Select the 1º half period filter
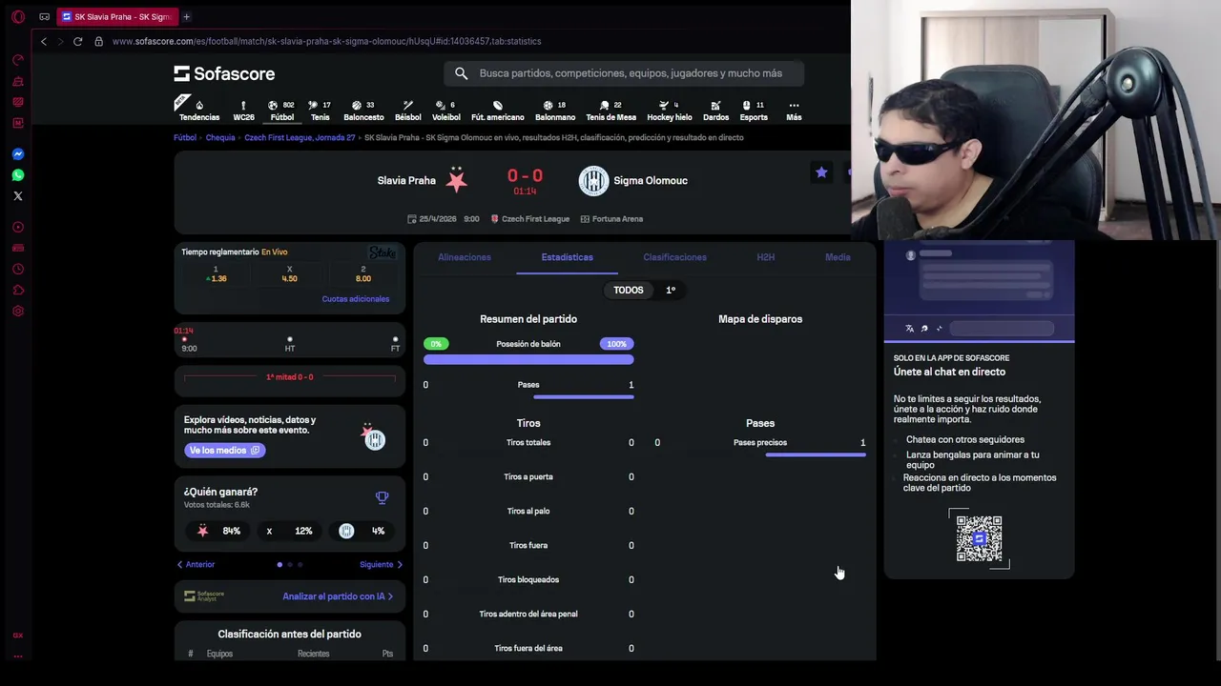1221x686 pixels. coord(671,290)
